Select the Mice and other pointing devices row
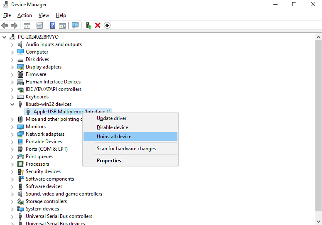 (54, 119)
